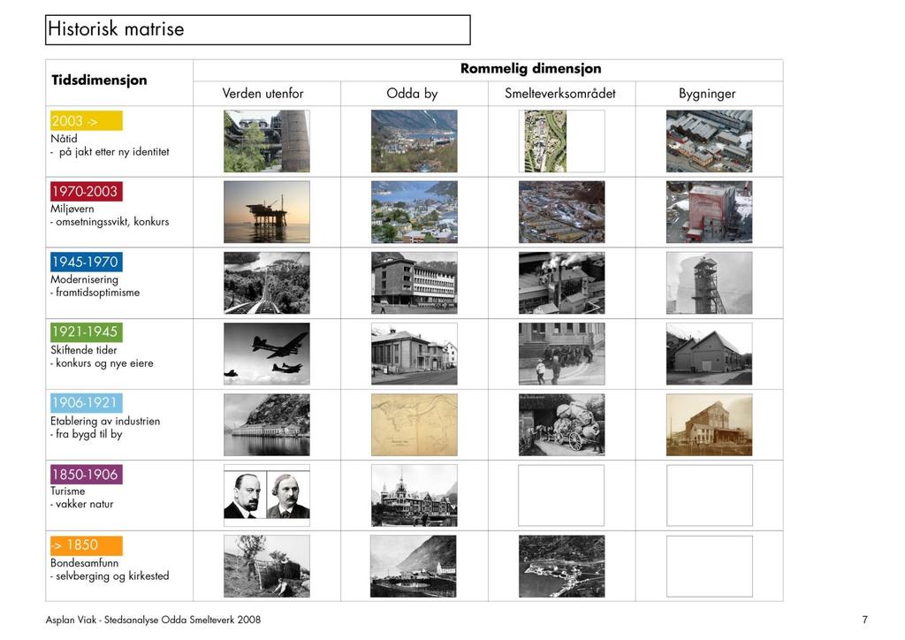The height and width of the screenshot is (640, 905).
Task: Open the aerial map image in the 2003 row
Action: click(x=545, y=141)
